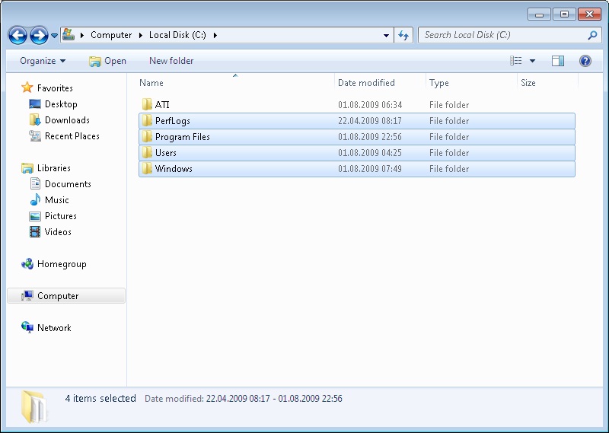Open Desktop in Favorites
Screen dimensions: 609x433
[x=61, y=104]
